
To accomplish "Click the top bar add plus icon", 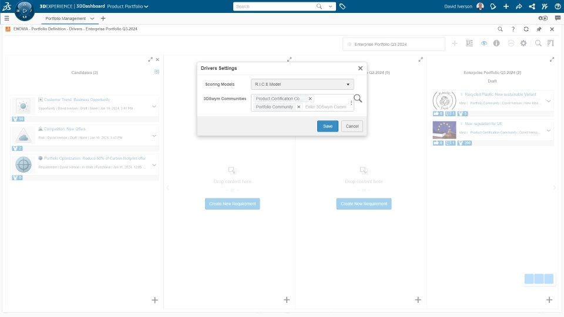I will (506, 6).
